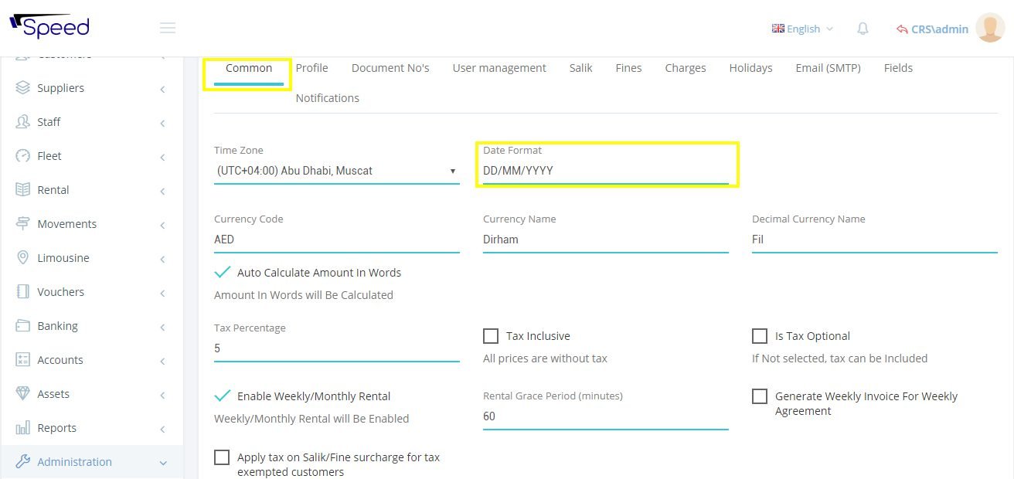Switch to the Profile tab
Image resolution: width=1014 pixels, height=479 pixels.
point(312,68)
